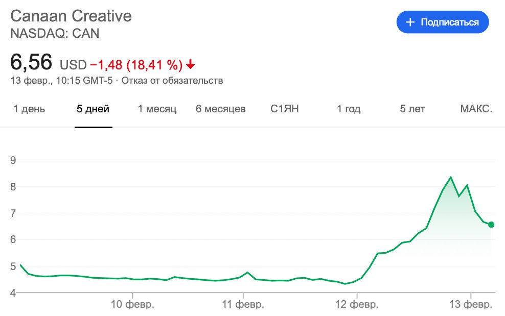
Task: Show the 6 месяцев chart range
Action: click(221, 109)
